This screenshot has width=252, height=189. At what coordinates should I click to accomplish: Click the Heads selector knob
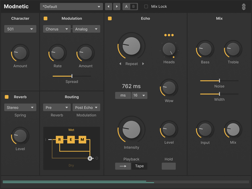tap(169, 49)
